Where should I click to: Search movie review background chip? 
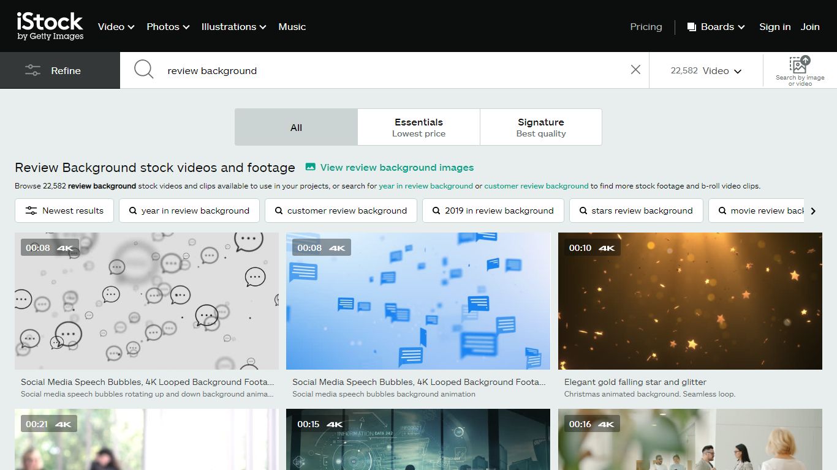pos(756,211)
